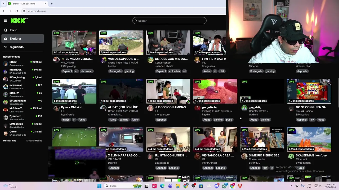The height and width of the screenshot is (190, 339).
Task: Open Windows Start menu
Action: [x=99, y=186]
